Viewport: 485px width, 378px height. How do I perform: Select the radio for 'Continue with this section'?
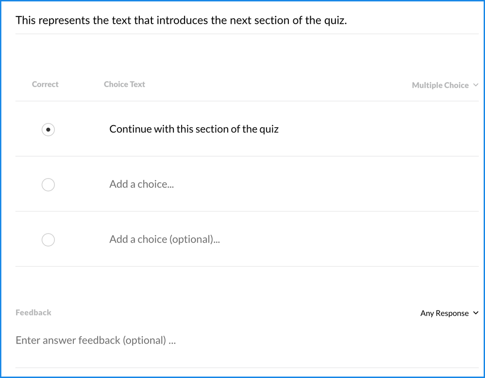pos(48,130)
